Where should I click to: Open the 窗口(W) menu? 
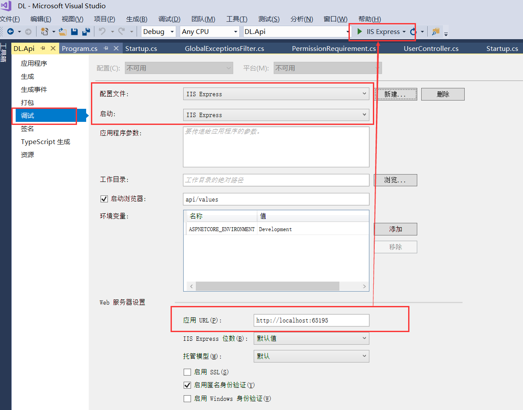[335, 19]
